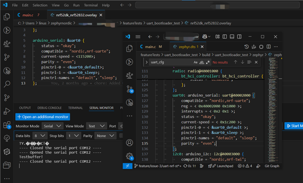Viewport: 303px width, 183px height.
Task: Close the zephyr.dts tab
Action: pyautogui.click(x=202, y=46)
